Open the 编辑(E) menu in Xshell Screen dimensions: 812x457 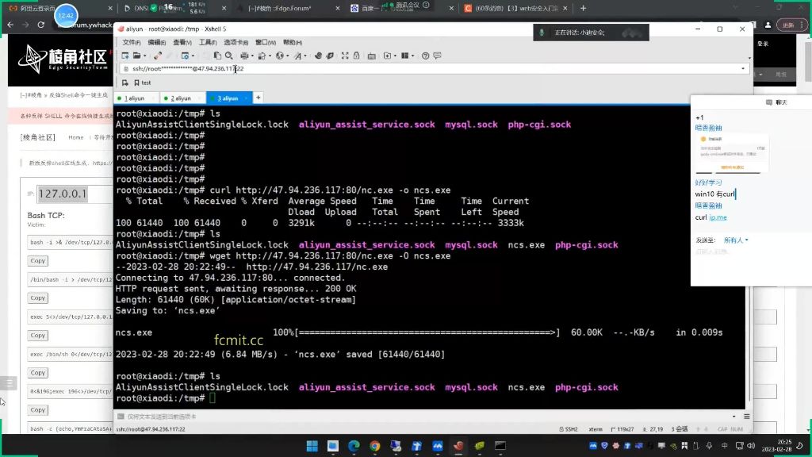click(x=157, y=43)
